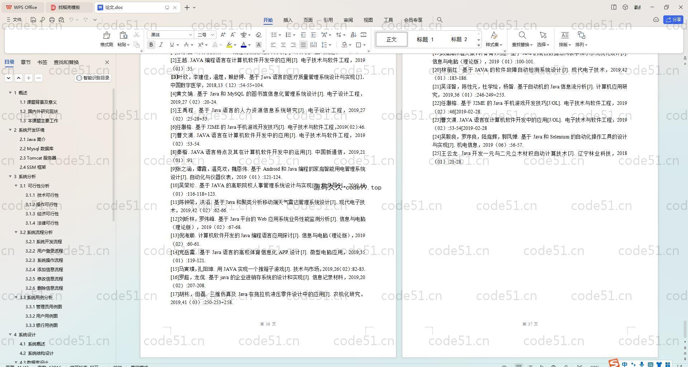Screen dimensions: 688x367
Task: Open the 文件 menu
Action: tap(14, 20)
